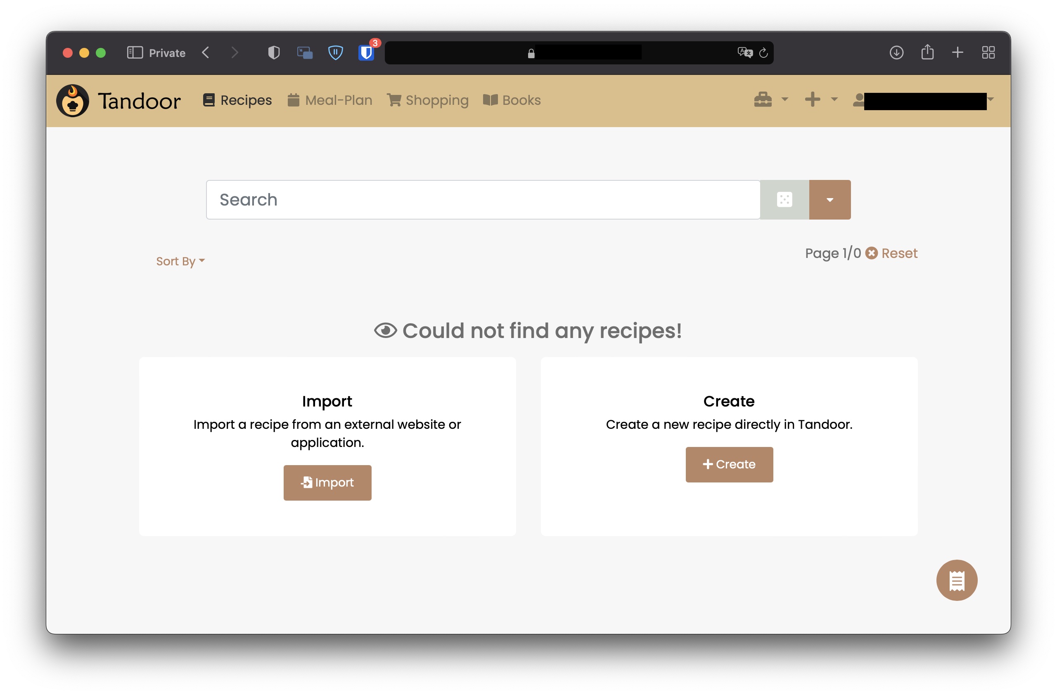Click the Tandoor flame logo icon
The image size is (1057, 695).
point(72,99)
